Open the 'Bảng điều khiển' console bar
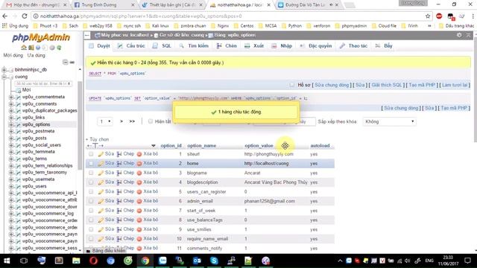Image resolution: width=477 pixels, height=268 pixels. 106,251
